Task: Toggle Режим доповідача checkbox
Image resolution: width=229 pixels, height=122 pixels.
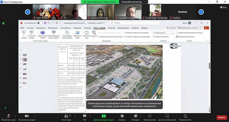Action: point(154,37)
